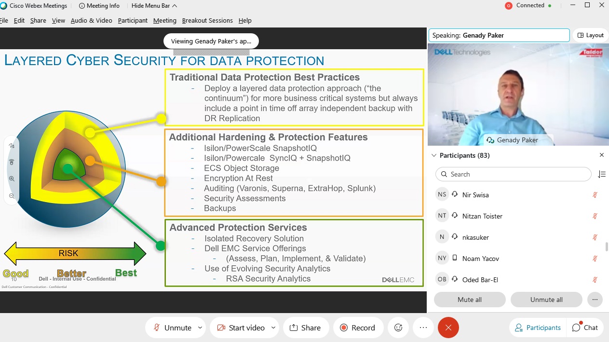Viewport: 609px width, 342px height.
Task: End the meeting with the red X button
Action: pyautogui.click(x=448, y=328)
